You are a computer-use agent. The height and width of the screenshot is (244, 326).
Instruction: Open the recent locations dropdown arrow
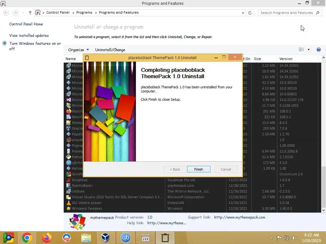[23, 13]
